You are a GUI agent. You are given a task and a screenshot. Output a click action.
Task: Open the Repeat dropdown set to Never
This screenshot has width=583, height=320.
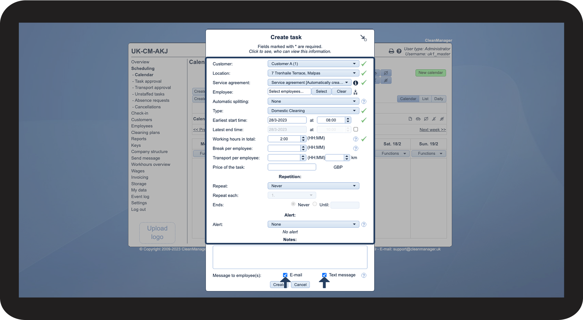(x=313, y=186)
